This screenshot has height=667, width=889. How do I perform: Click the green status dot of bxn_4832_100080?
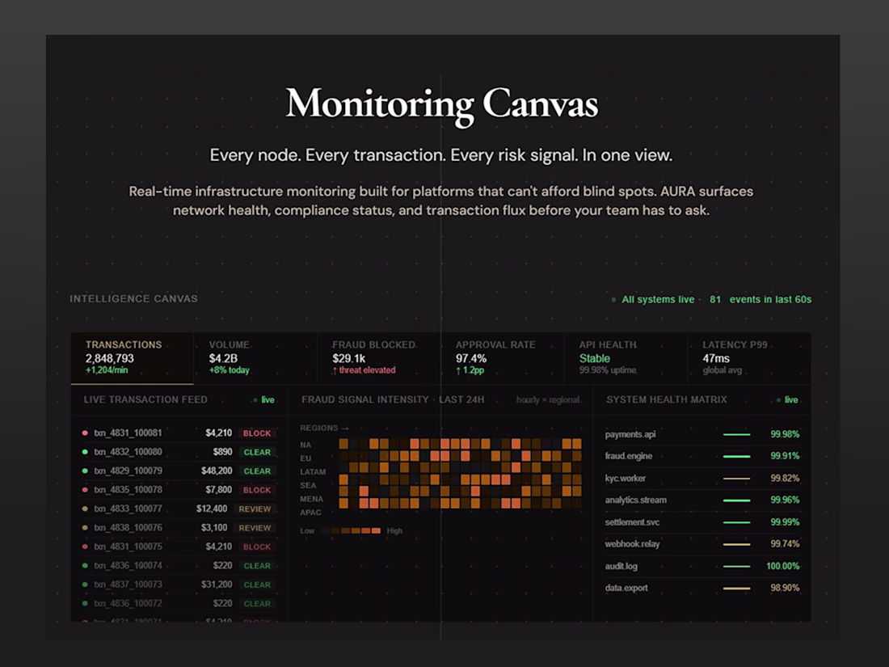click(85, 452)
